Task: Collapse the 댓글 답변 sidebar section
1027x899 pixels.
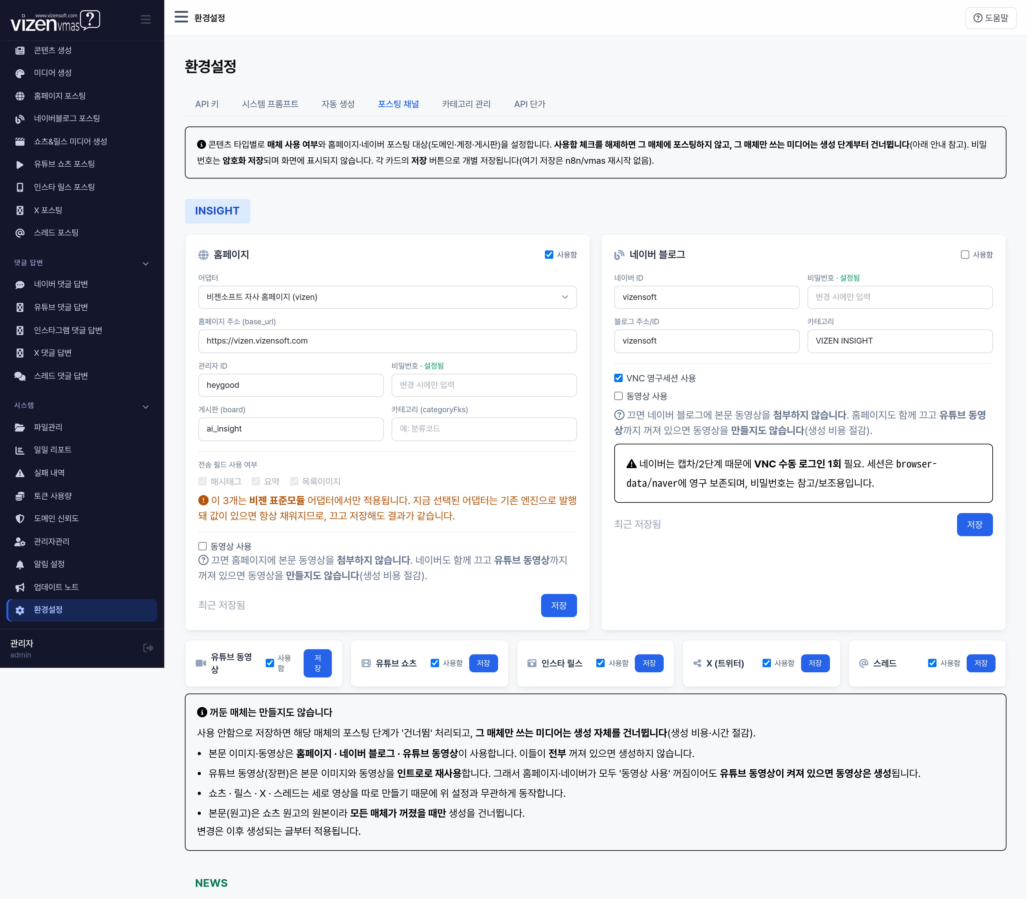Action: point(145,263)
